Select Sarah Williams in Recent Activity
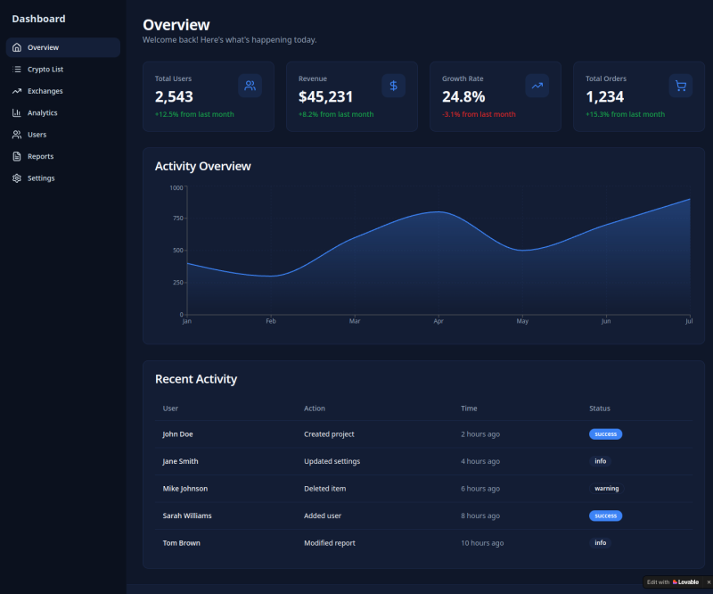 (x=187, y=516)
